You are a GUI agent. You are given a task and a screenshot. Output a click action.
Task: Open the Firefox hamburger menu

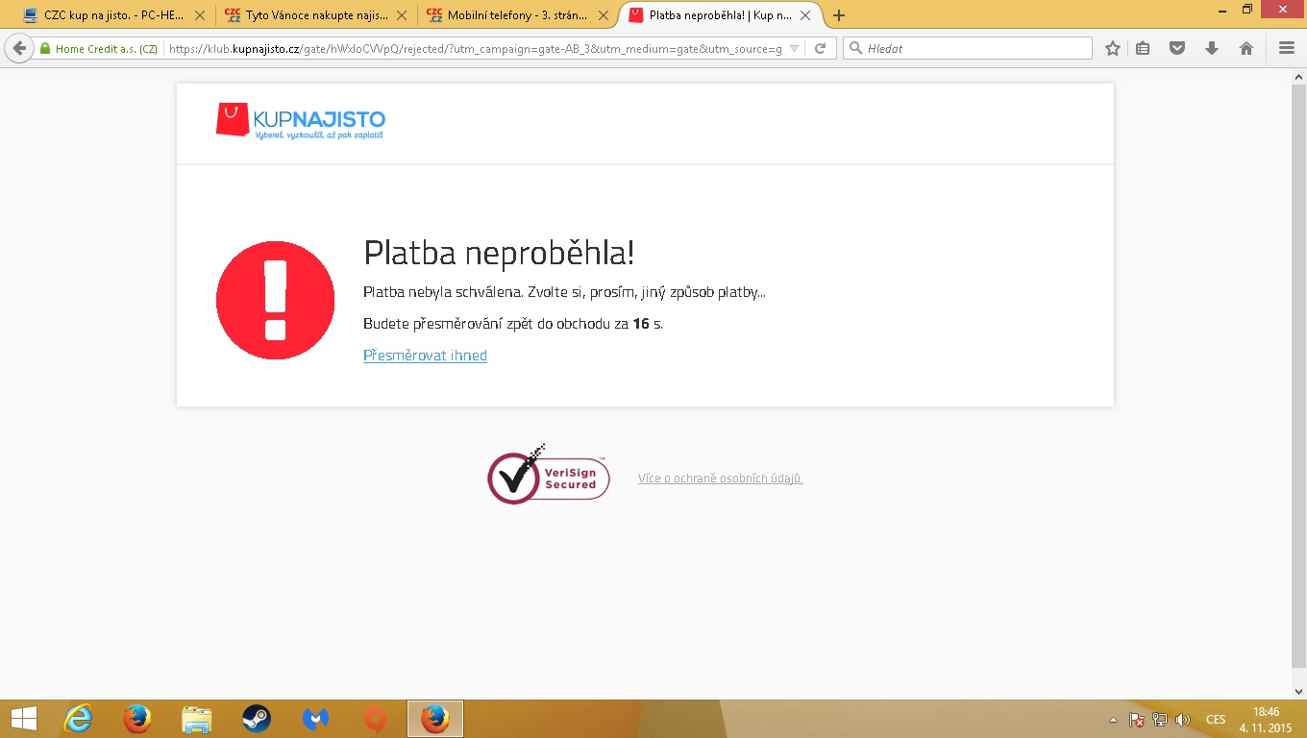click(x=1287, y=49)
